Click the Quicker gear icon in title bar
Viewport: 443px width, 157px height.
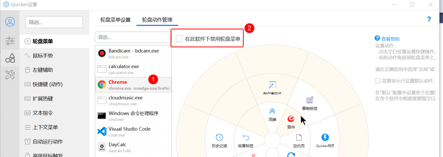click(x=6, y=4)
